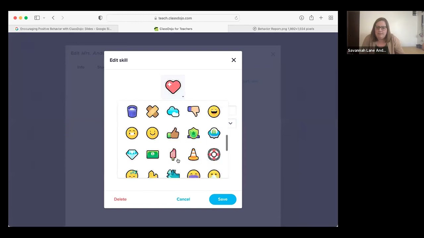424x238 pixels.
Task: Switch to the Google Slides browser tab
Action: [63, 29]
